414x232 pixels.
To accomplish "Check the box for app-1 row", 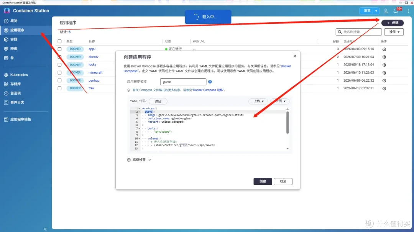I will (x=60, y=49).
